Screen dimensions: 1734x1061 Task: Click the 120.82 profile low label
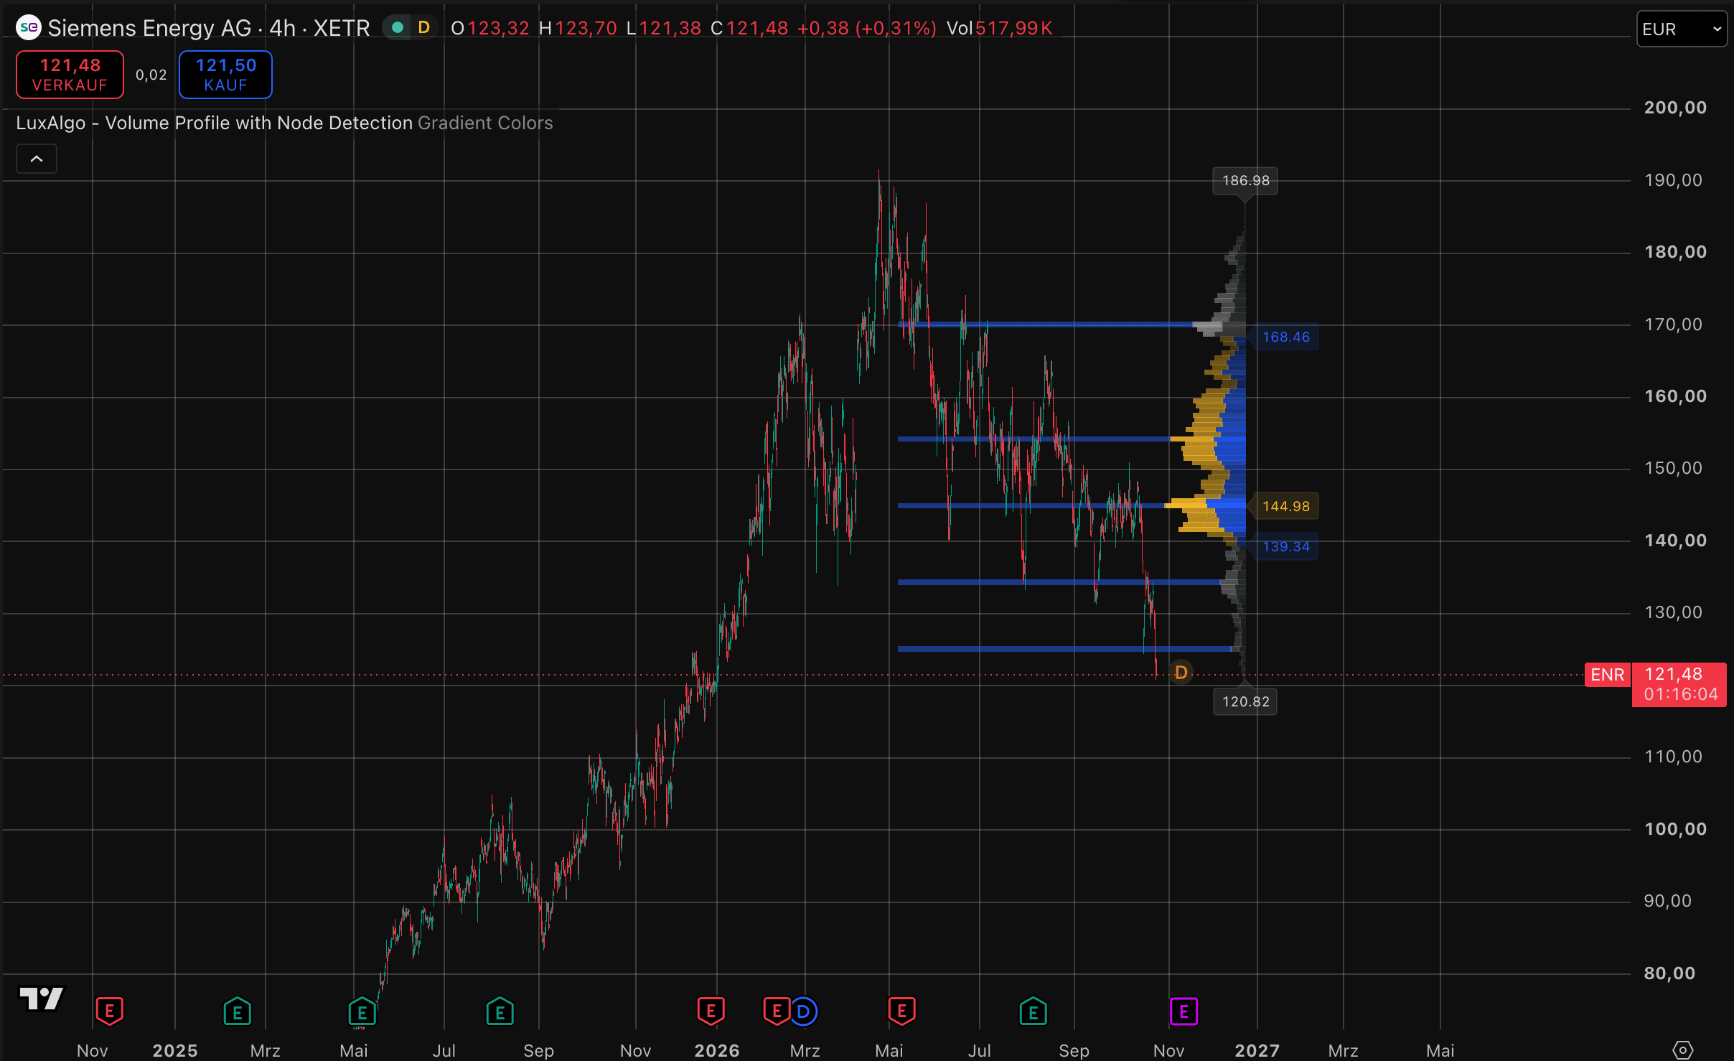(x=1245, y=701)
